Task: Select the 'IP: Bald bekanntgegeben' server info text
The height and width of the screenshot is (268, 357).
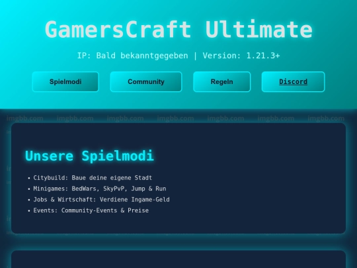Action: coord(132,56)
